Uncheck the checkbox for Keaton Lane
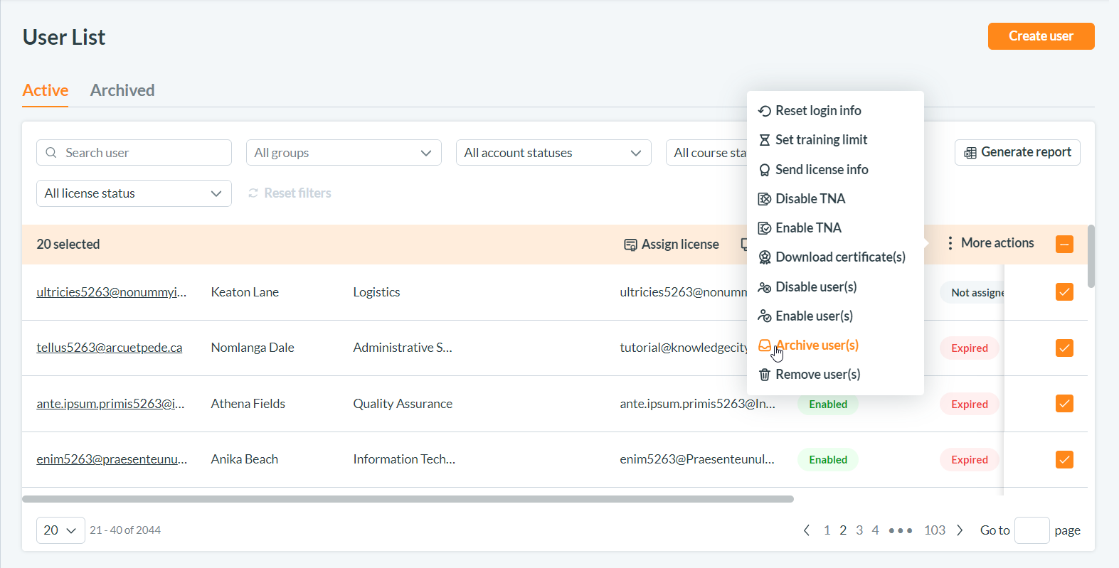Viewport: 1119px width, 568px height. point(1064,292)
